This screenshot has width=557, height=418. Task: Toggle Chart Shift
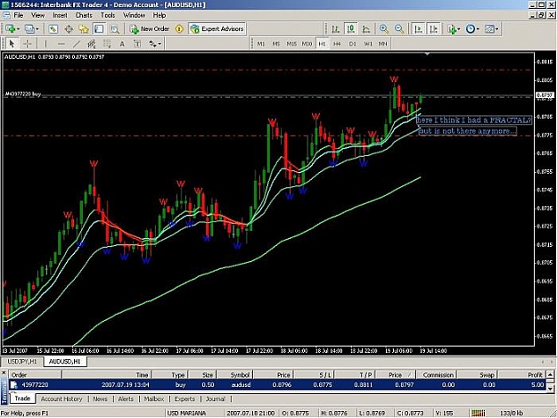[x=434, y=29]
